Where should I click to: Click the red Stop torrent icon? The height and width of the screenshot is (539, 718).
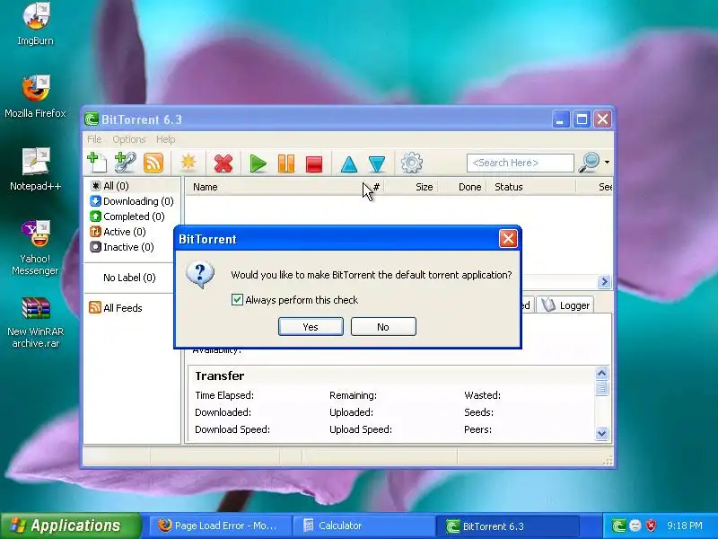314,164
